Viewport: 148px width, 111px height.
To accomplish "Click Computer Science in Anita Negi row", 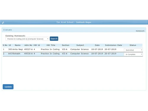I will click(x=79, y=49).
